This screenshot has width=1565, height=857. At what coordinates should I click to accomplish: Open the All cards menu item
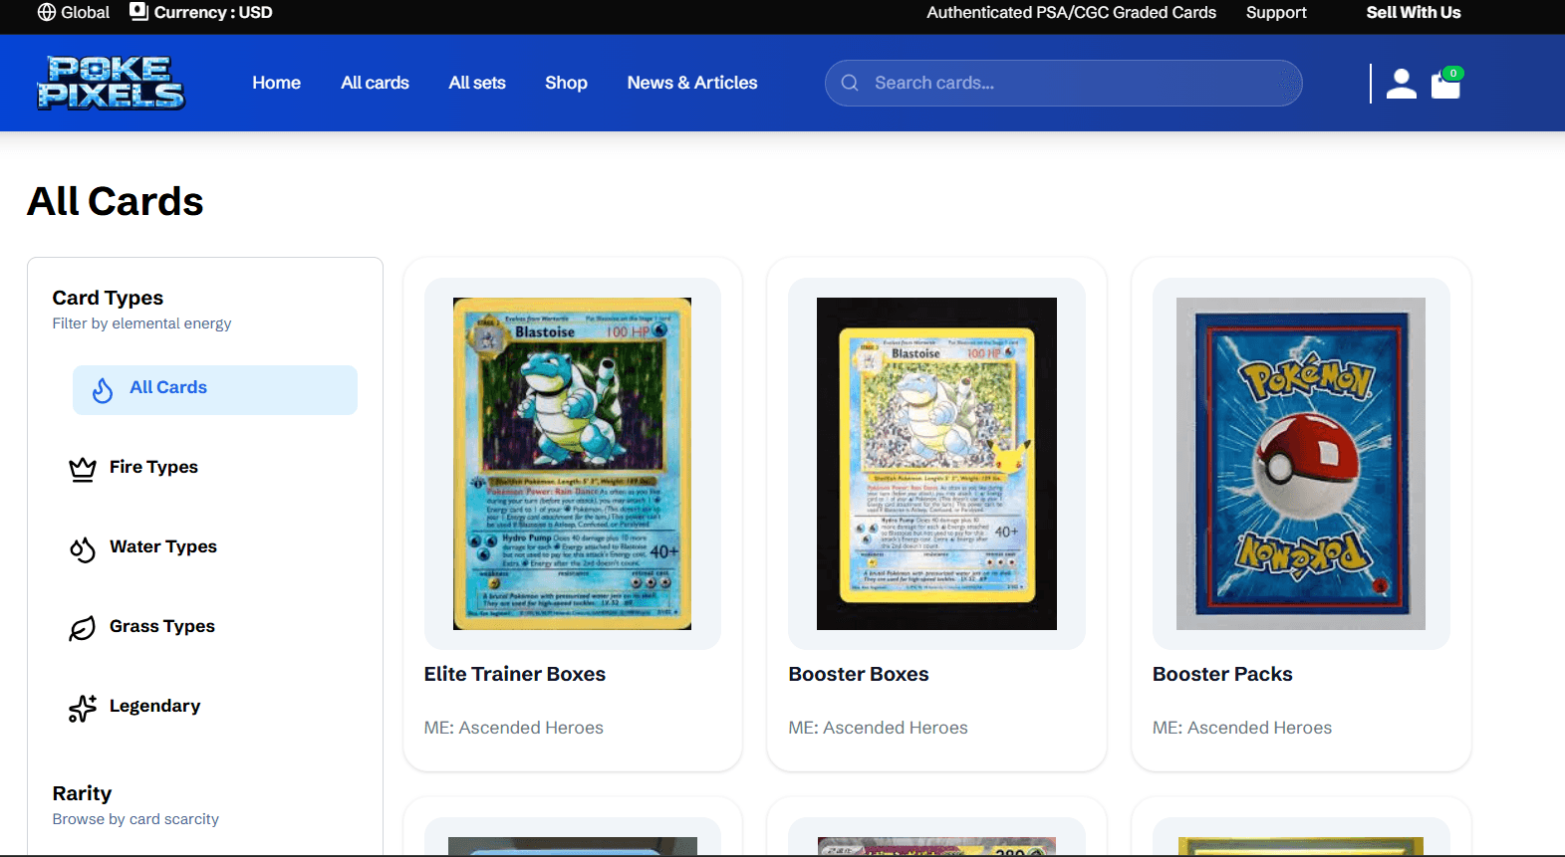tap(375, 83)
